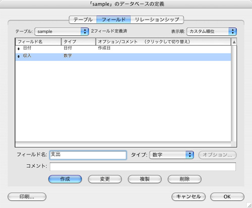
Task: Switch to the リレーションシップ tab
Action: click(x=157, y=20)
